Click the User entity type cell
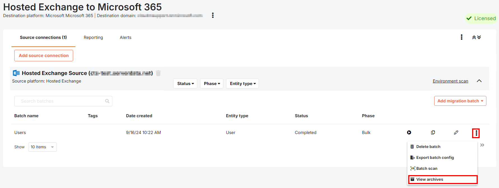The width and height of the screenshot is (499, 188). tap(231, 133)
